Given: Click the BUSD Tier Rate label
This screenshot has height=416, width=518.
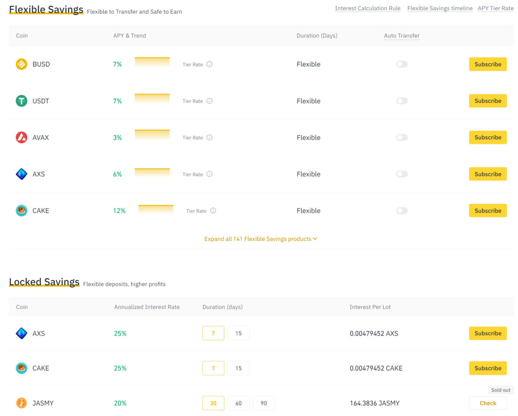Looking at the screenshot, I should click(x=193, y=64).
